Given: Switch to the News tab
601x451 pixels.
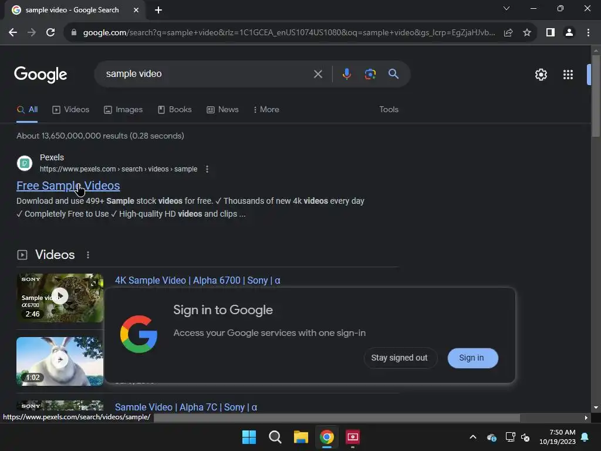Looking at the screenshot, I should pos(222,110).
